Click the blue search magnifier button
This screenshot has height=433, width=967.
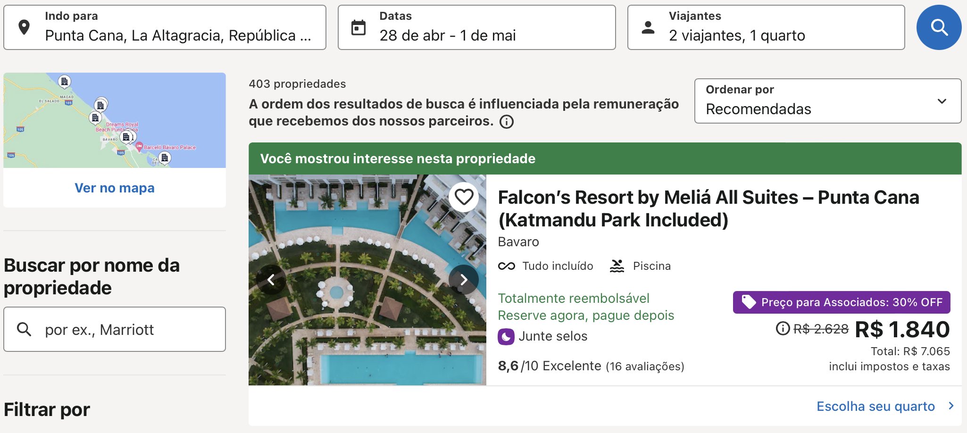939,27
